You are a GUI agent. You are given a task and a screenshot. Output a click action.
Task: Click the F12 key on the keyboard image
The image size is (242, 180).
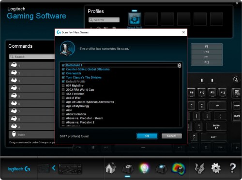pyautogui.click(x=223, y=93)
